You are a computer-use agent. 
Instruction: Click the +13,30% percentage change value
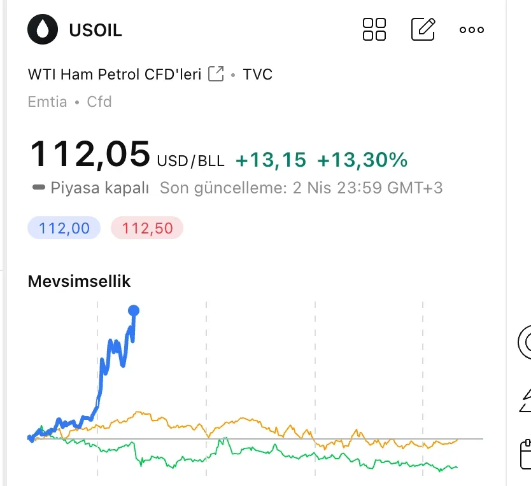[362, 160]
